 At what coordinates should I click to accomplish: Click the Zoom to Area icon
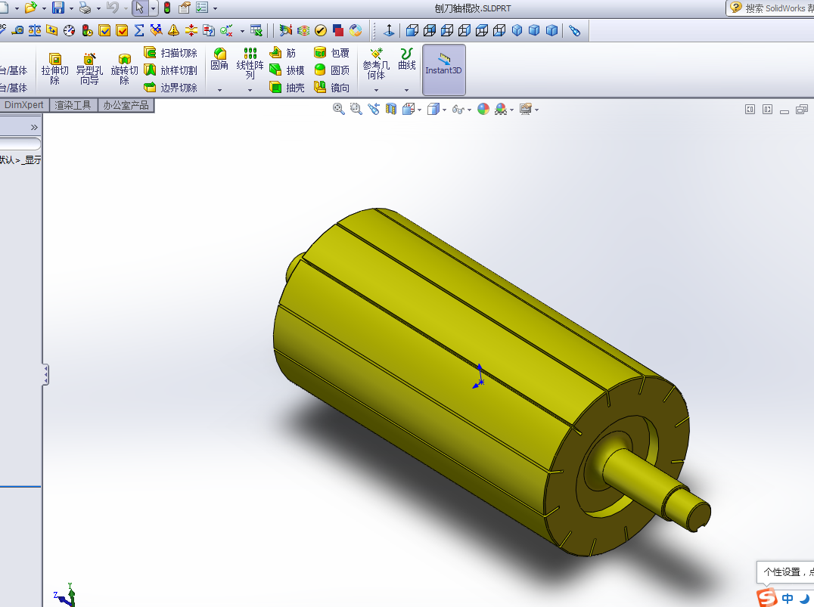point(356,109)
